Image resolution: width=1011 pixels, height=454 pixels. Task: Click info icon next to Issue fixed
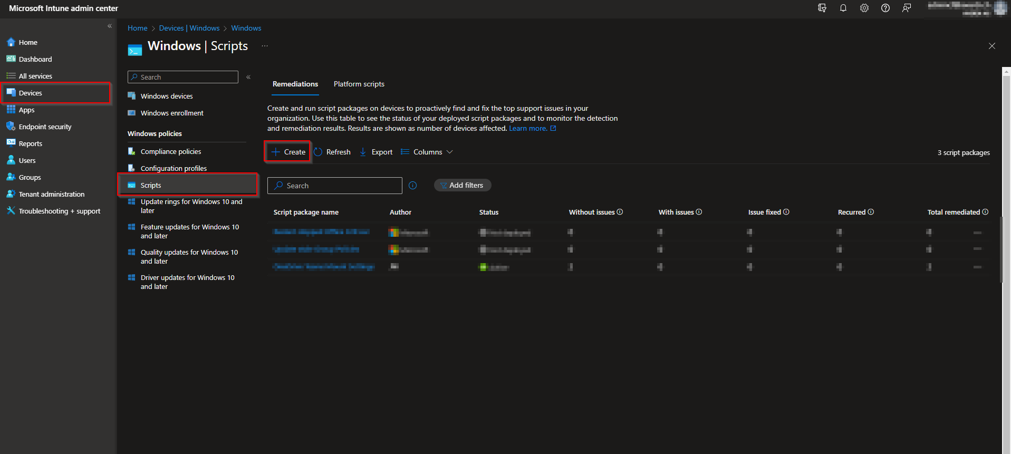coord(786,212)
